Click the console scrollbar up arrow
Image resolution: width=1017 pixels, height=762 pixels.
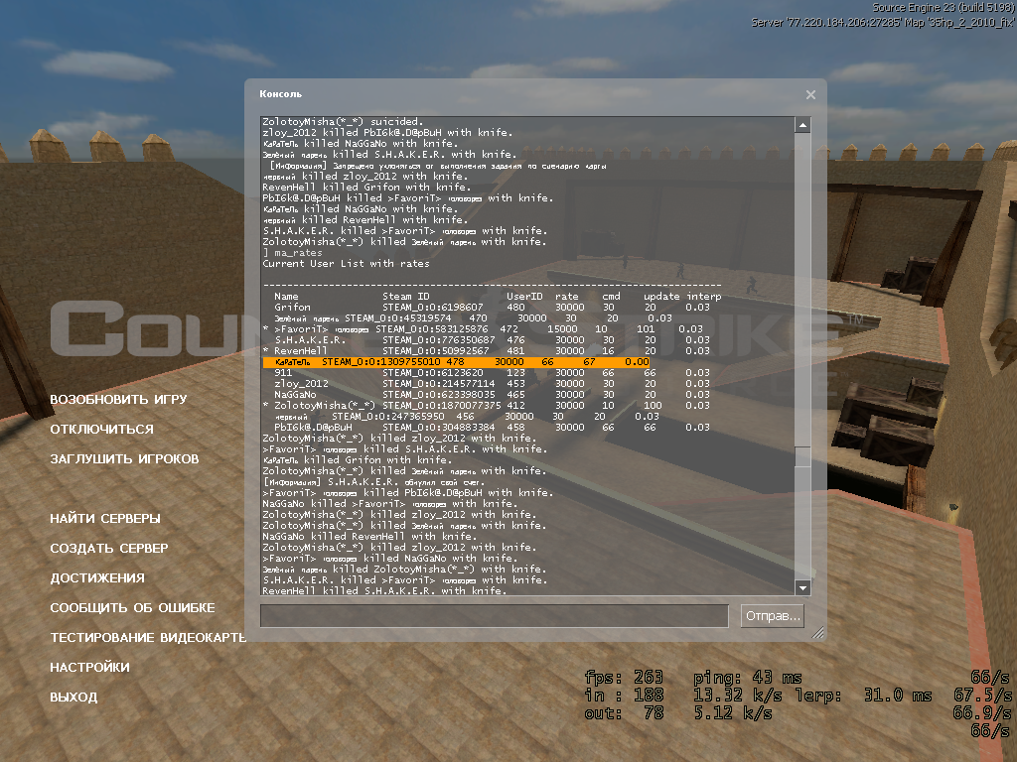[x=802, y=125]
